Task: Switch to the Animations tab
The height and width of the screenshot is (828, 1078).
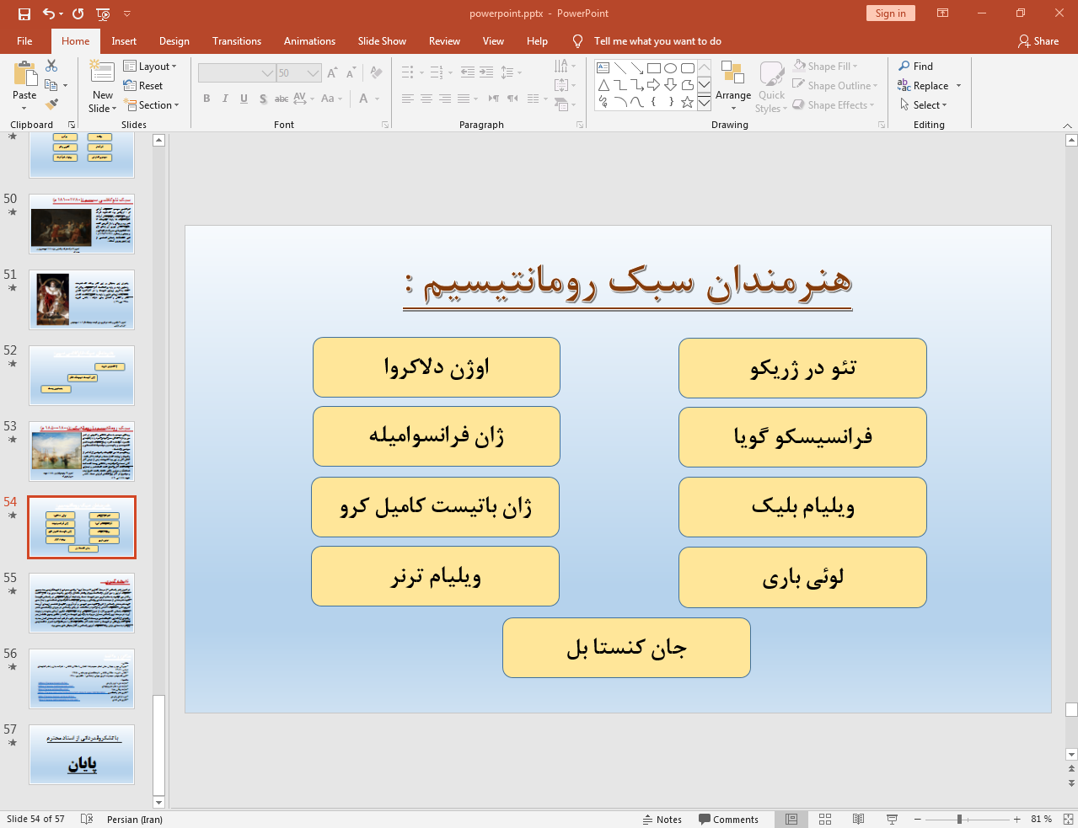Action: tap(309, 41)
